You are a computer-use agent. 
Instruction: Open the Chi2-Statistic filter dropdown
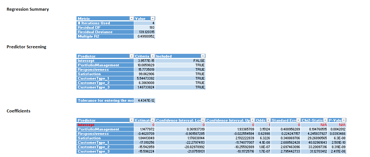(x=325, y=120)
